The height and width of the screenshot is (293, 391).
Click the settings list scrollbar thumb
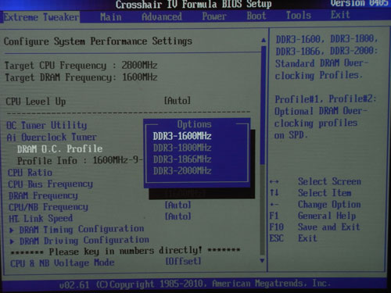coord(264,105)
